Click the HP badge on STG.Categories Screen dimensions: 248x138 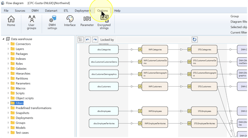(189, 50)
